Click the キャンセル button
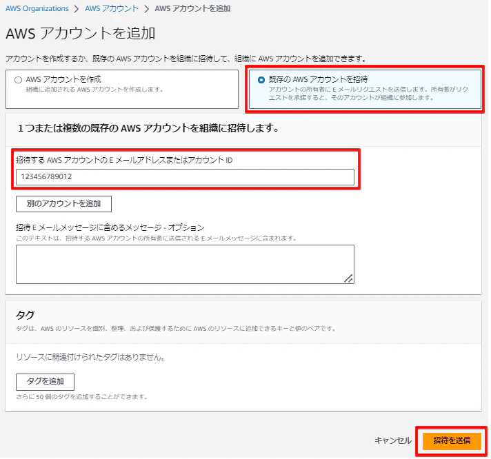Image resolution: width=491 pixels, height=459 pixels. (393, 440)
